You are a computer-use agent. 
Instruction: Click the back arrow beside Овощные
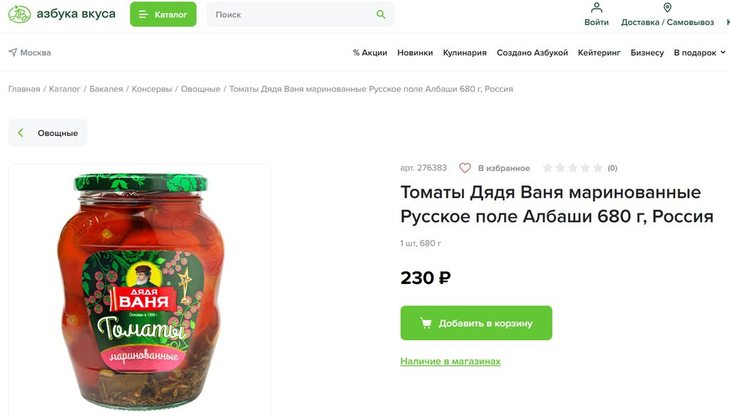[x=21, y=133]
